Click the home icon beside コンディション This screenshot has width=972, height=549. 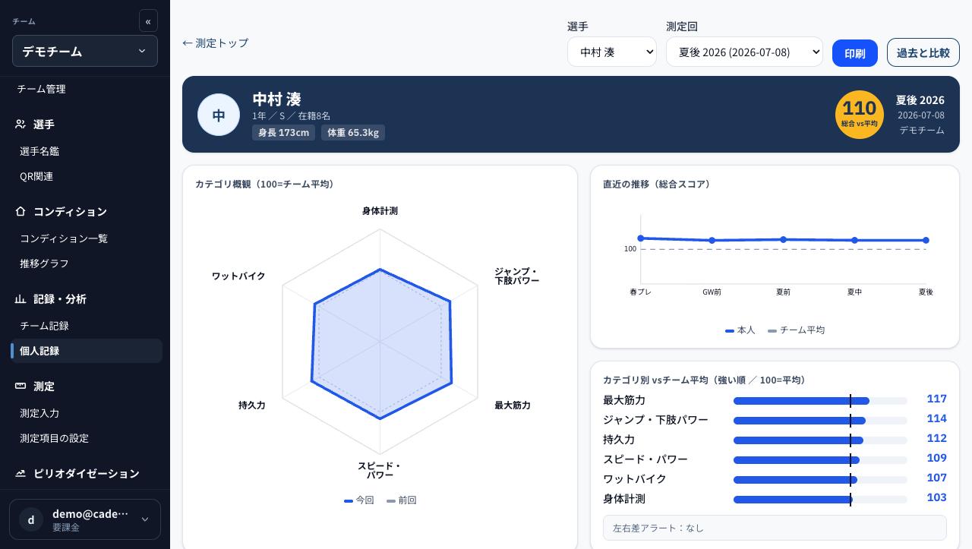tap(21, 211)
